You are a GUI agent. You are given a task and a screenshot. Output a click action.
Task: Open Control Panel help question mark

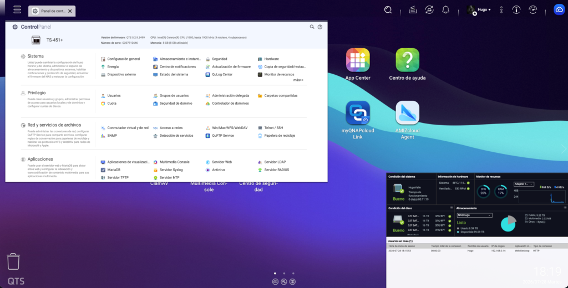tap(320, 27)
